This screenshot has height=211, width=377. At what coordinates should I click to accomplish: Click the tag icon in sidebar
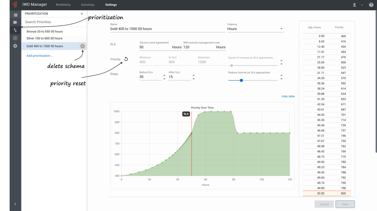15,23
